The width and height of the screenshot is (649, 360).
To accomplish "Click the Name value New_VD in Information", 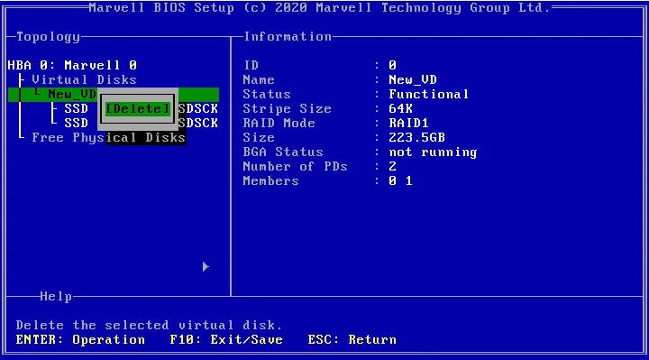I will [413, 79].
